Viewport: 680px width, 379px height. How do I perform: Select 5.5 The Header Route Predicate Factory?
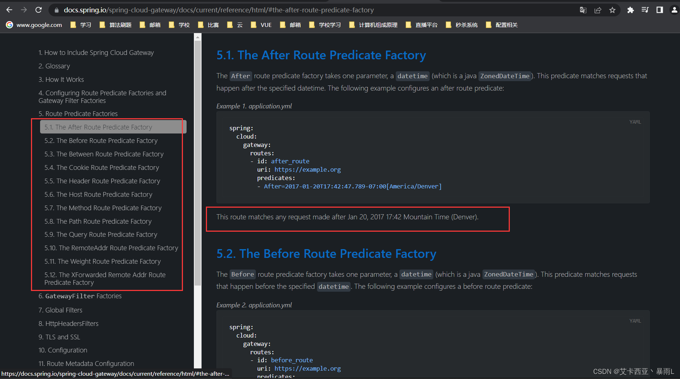pyautogui.click(x=102, y=181)
